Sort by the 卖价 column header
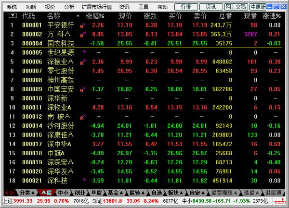This screenshot has height=208, width=289. click(200, 16)
